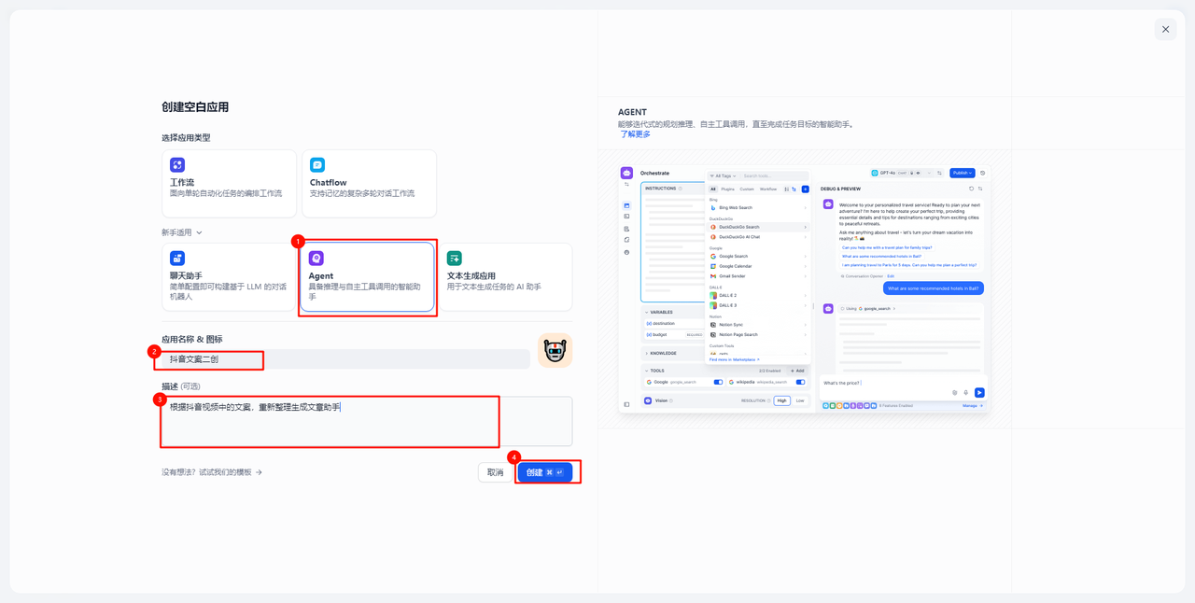Viewport: 1195px width, 603px height.
Task: Click the Google Search tool icon in preview
Action: [x=713, y=256]
